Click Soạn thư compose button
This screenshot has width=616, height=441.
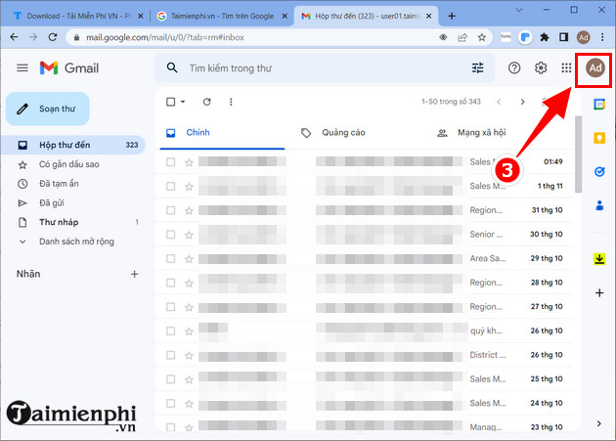pyautogui.click(x=48, y=109)
